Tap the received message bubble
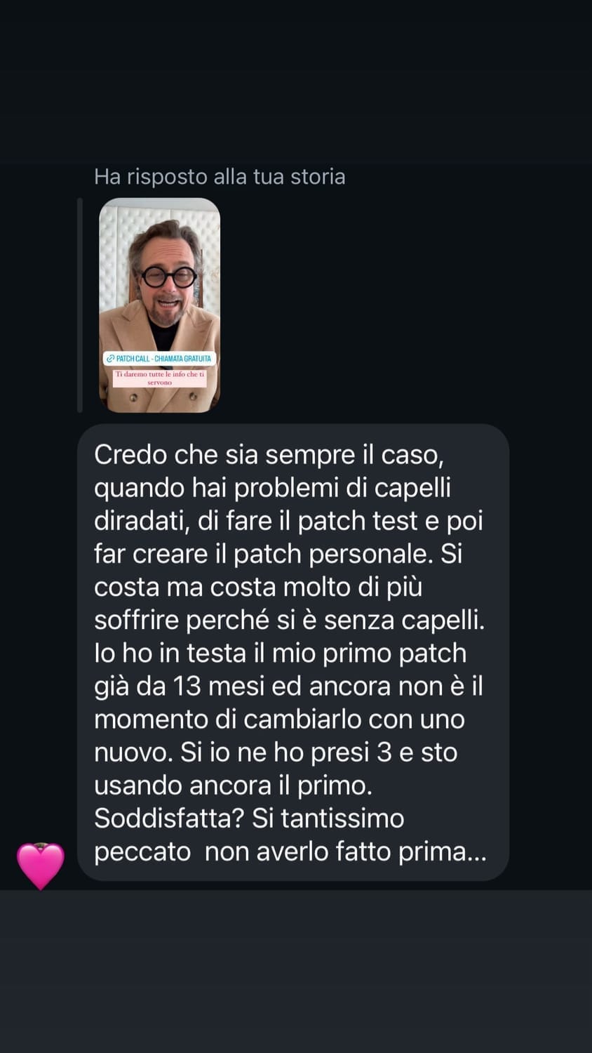This screenshot has height=1053, width=592. pyautogui.click(x=293, y=652)
